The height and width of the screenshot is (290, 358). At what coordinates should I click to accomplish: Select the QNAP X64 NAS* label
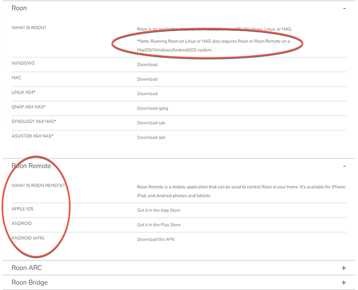tap(28, 107)
